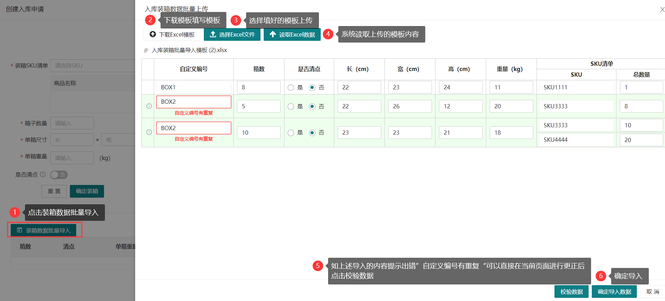Click the 确定导入数据 button
Viewport: 665px width, 301px height.
click(614, 292)
